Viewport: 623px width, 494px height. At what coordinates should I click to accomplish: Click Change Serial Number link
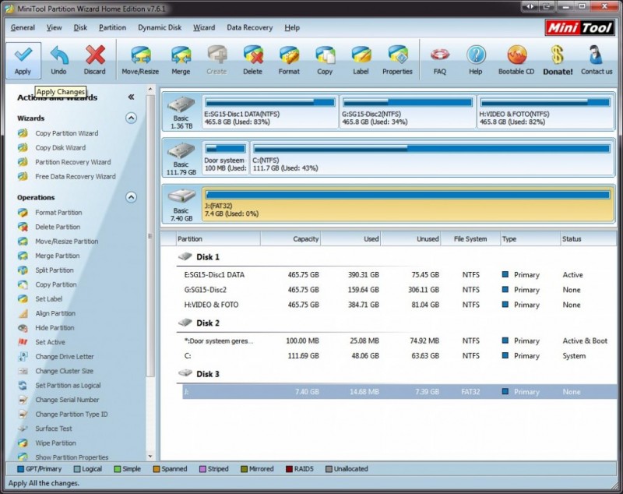67,400
